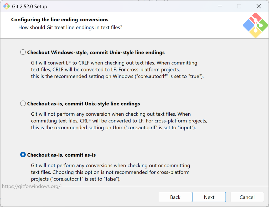Click the Git icon in the title bar
269x207 pixels.
(6, 6)
